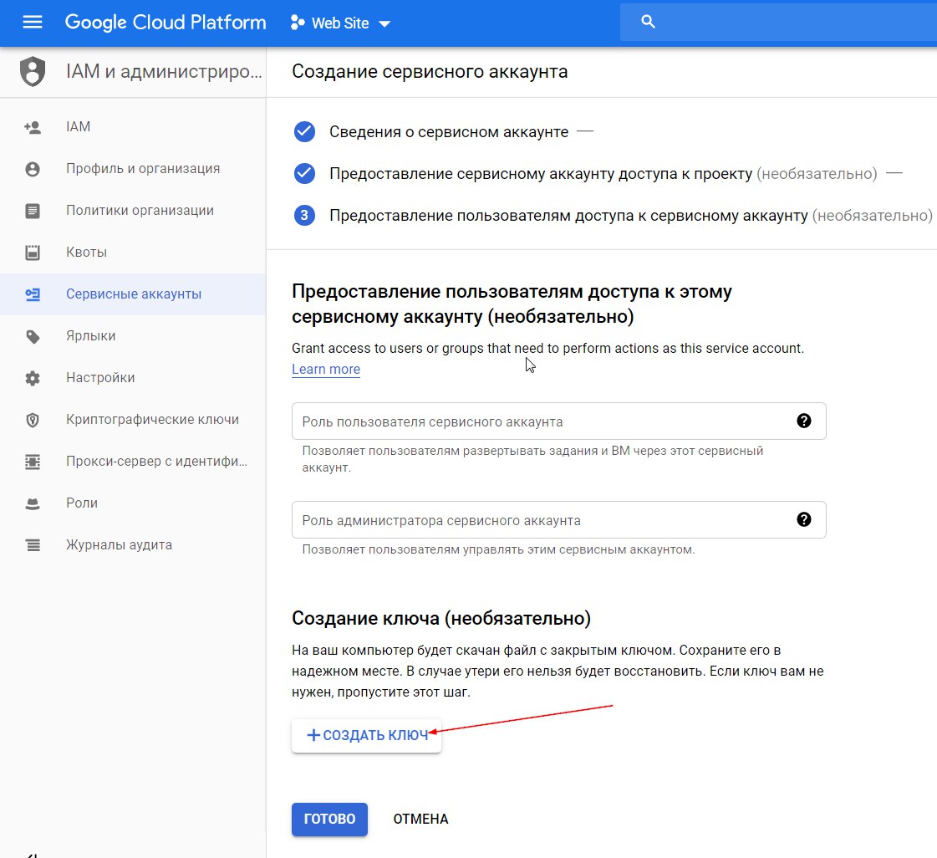Click help icon for administrator role field
Image resolution: width=937 pixels, height=858 pixels.
tap(804, 519)
